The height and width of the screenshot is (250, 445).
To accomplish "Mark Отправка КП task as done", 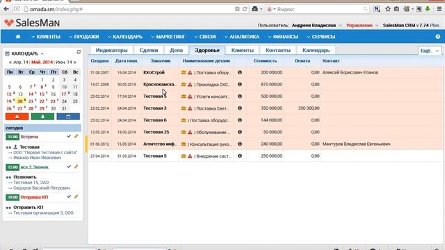I will 69,197.
